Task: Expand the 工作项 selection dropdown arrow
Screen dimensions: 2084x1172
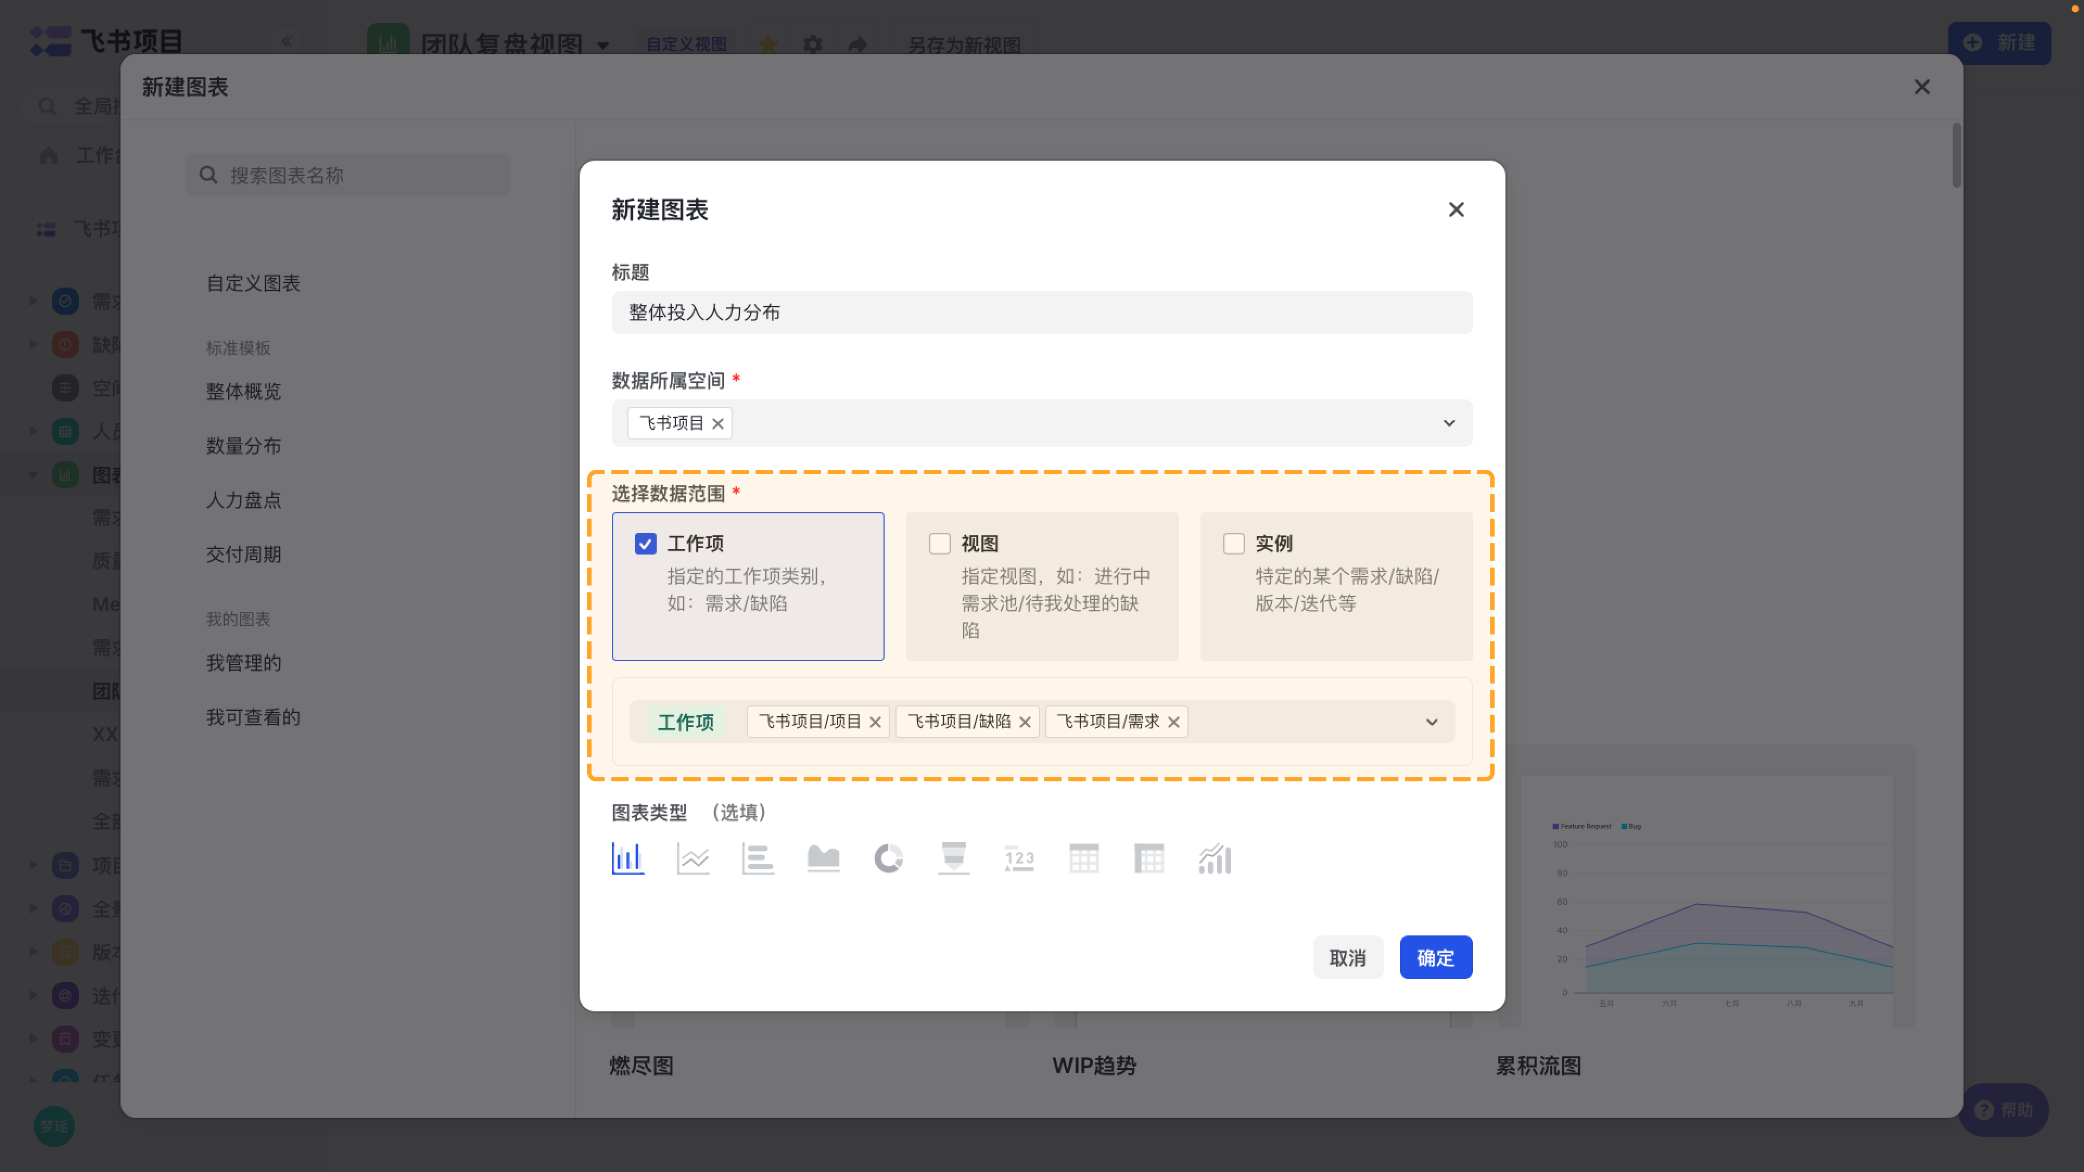Action: [x=1432, y=722]
